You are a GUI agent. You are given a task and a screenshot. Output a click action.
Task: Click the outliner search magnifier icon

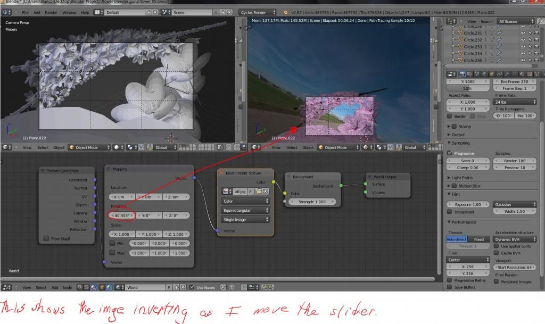(541, 21)
